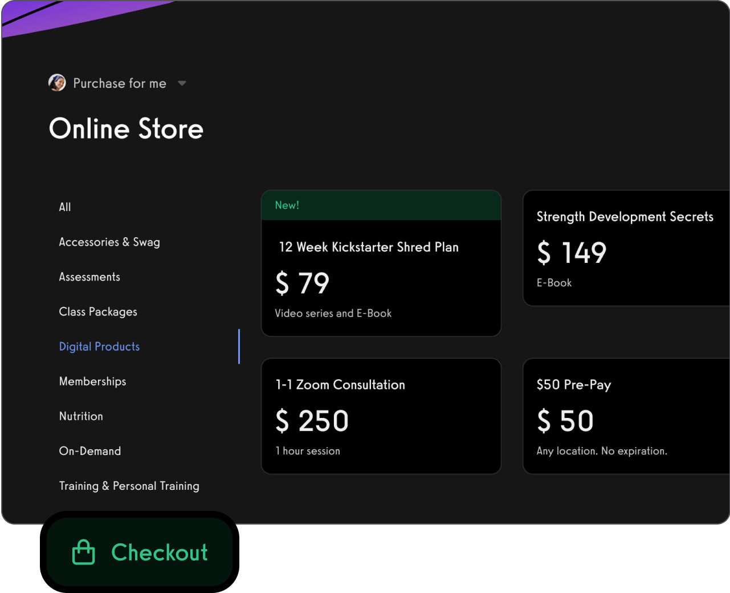
Task: Choose the Digital Products category
Action: (99, 346)
